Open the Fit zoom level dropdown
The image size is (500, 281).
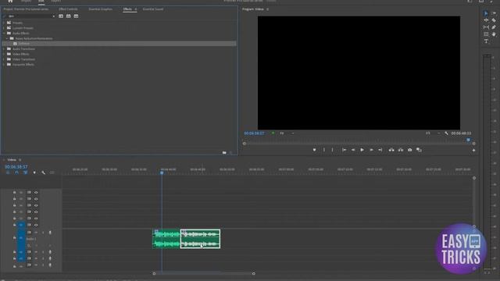point(287,133)
